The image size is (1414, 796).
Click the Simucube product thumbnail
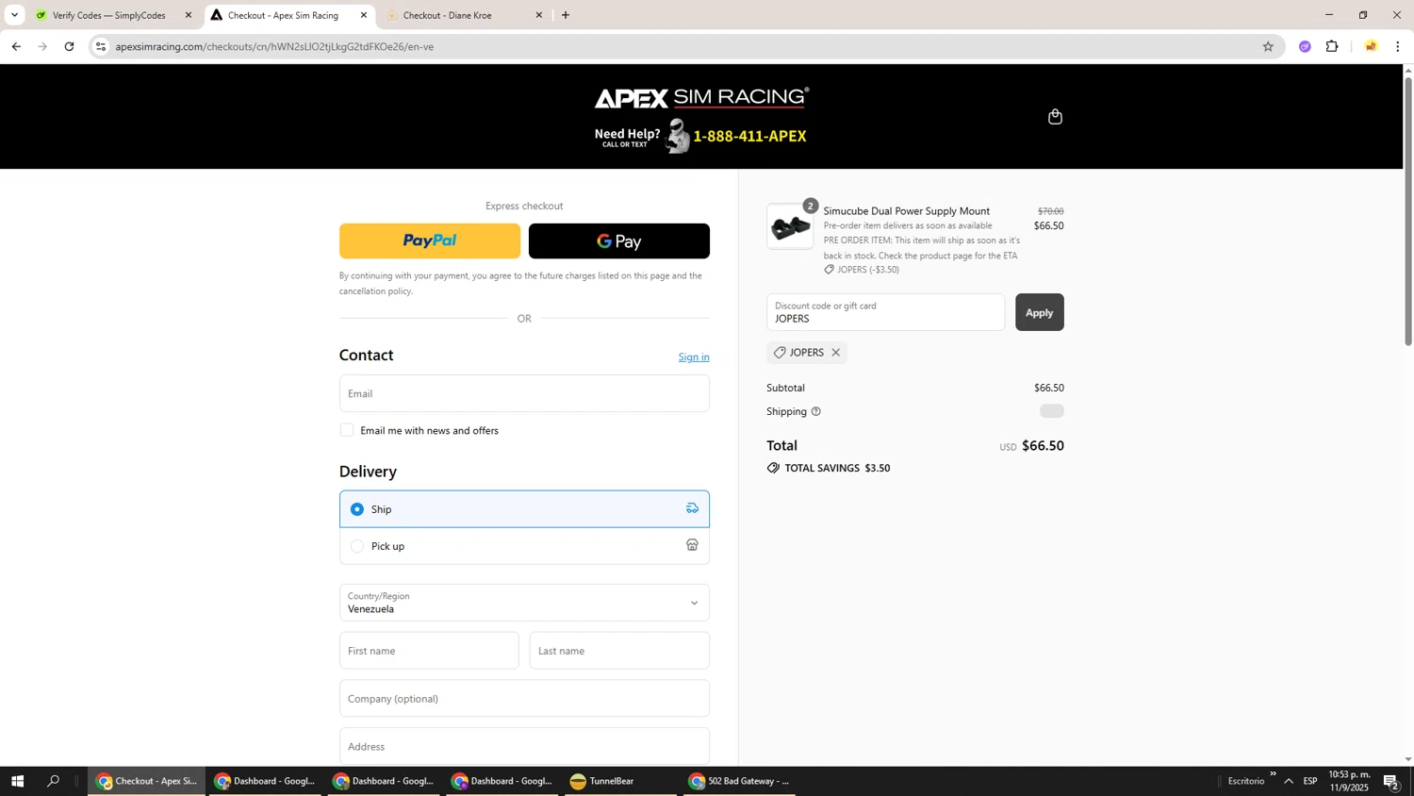point(790,226)
